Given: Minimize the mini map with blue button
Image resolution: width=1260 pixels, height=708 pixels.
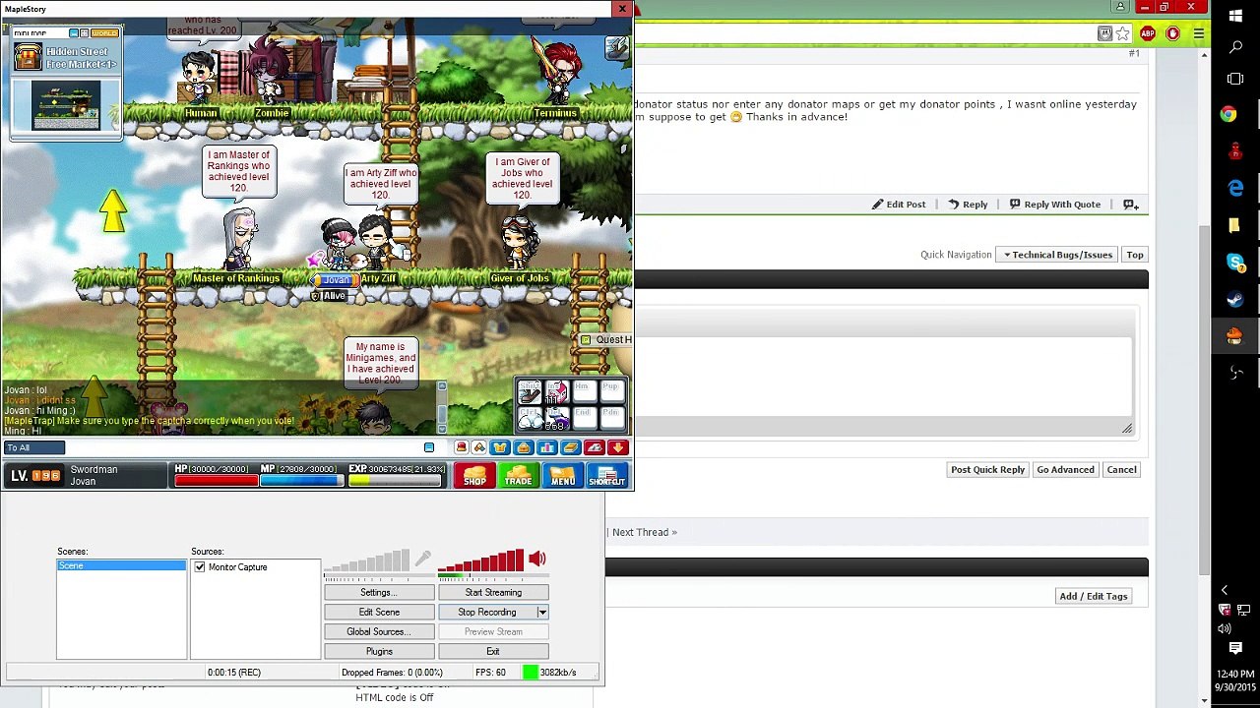Looking at the screenshot, I should point(73,33).
